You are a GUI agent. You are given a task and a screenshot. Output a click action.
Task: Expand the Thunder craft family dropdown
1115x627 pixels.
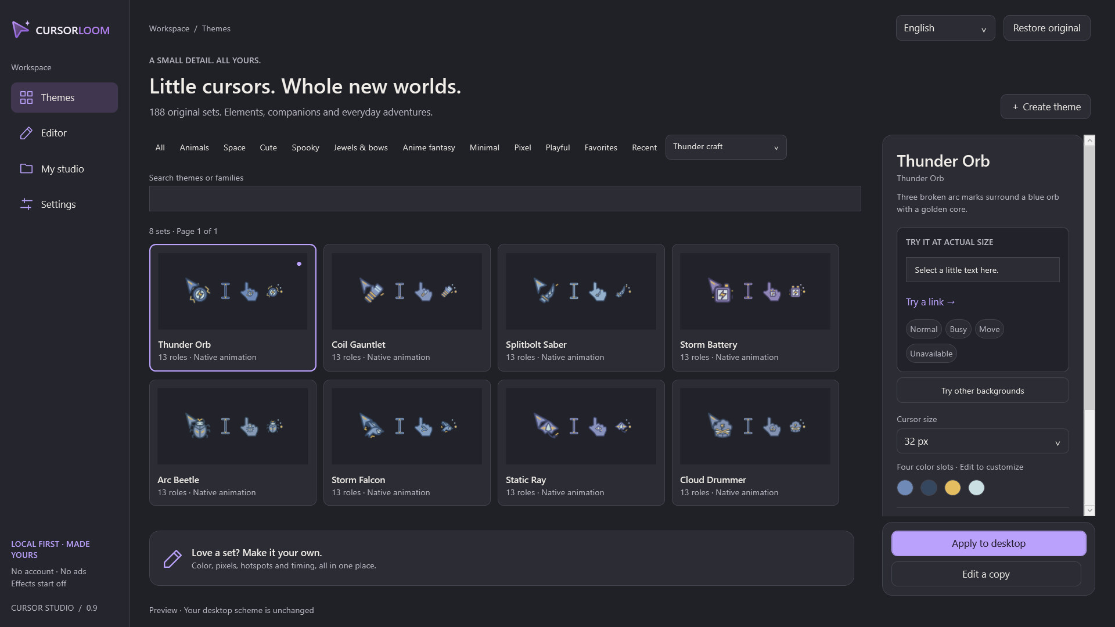[x=725, y=147]
